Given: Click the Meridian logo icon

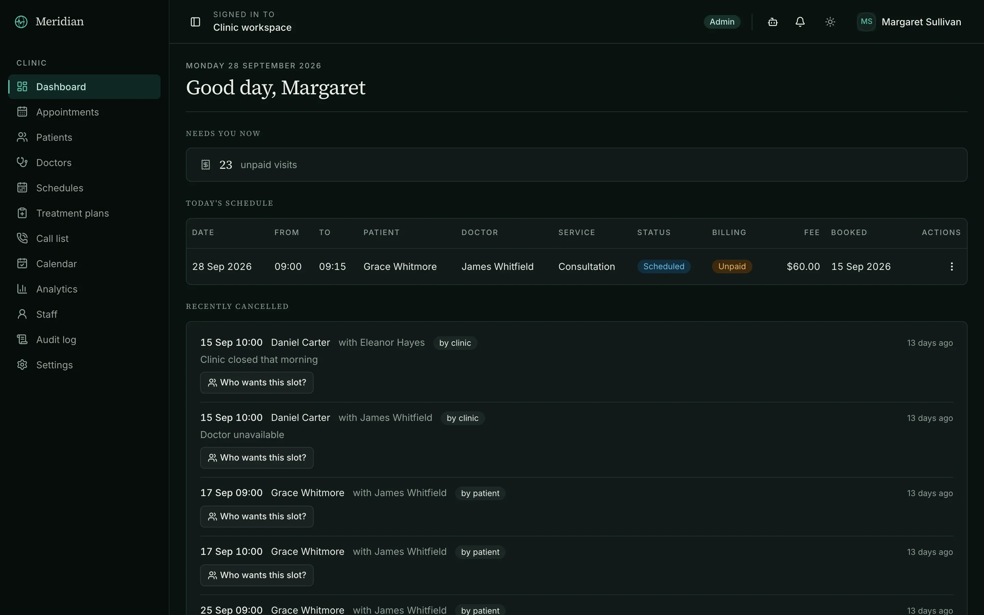Looking at the screenshot, I should 21,22.
